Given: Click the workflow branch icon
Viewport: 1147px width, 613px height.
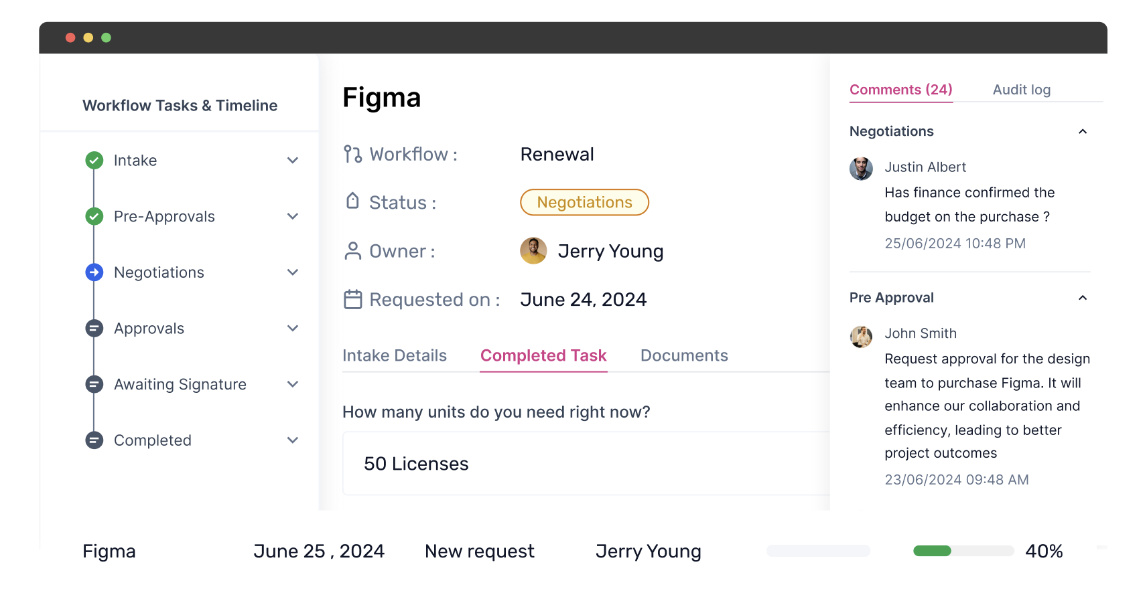Looking at the screenshot, I should 352,155.
